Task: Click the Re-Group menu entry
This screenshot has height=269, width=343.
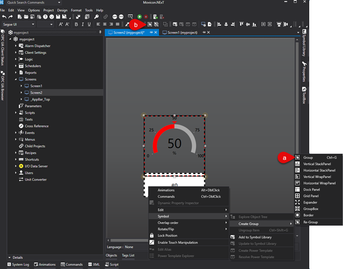Action: [x=311, y=222]
